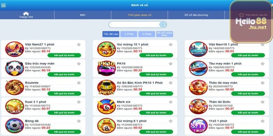Switch to the Mới tab

coord(83,15)
